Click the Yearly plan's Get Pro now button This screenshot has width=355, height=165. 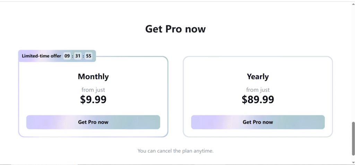coord(258,122)
